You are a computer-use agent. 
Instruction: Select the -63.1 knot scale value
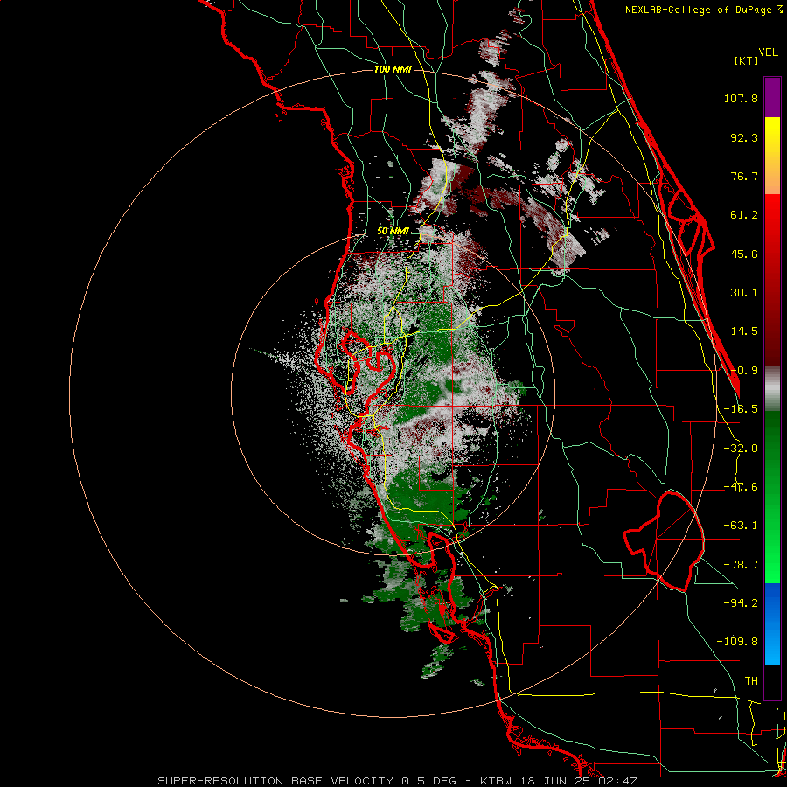point(741,526)
